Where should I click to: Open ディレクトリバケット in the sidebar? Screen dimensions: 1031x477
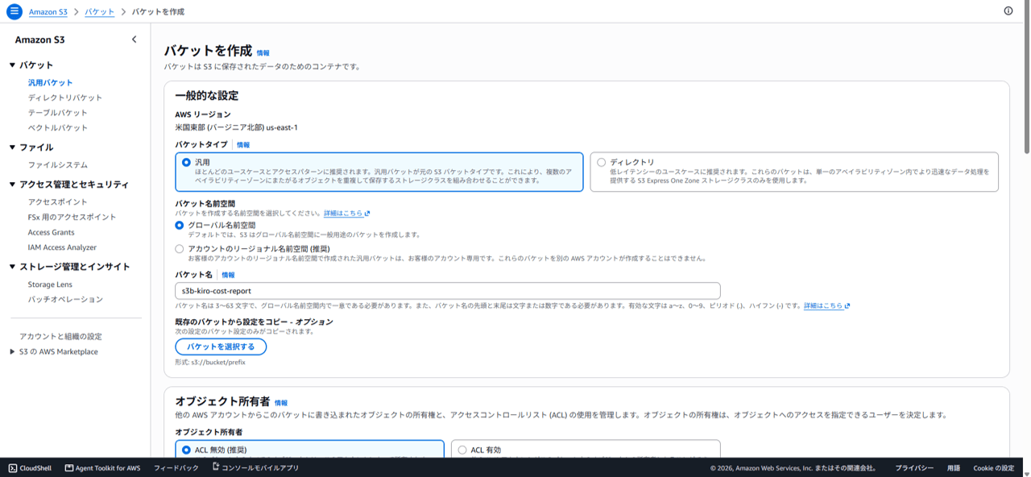65,97
